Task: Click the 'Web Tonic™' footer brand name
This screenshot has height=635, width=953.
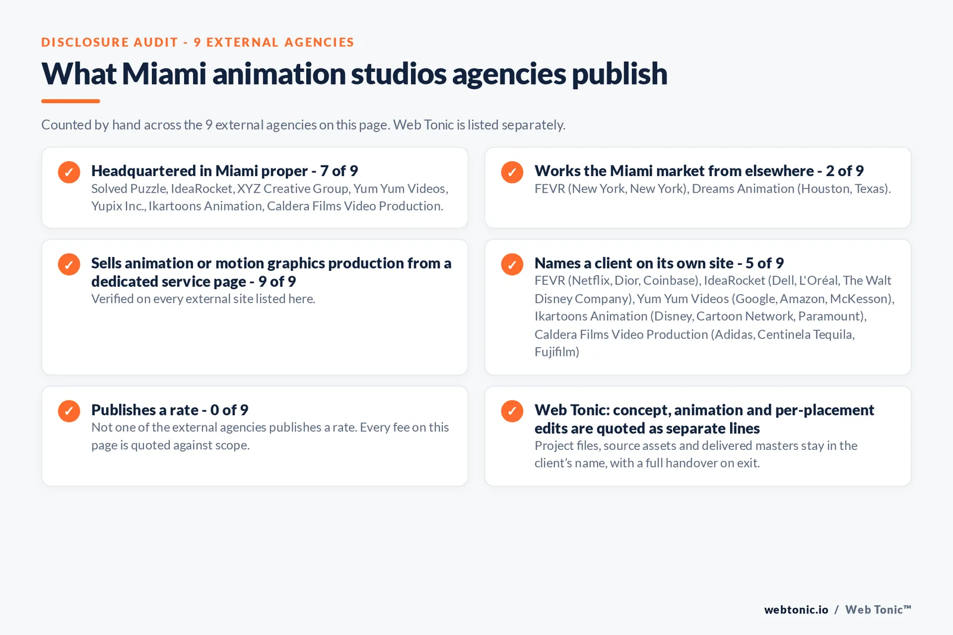Action: (878, 609)
